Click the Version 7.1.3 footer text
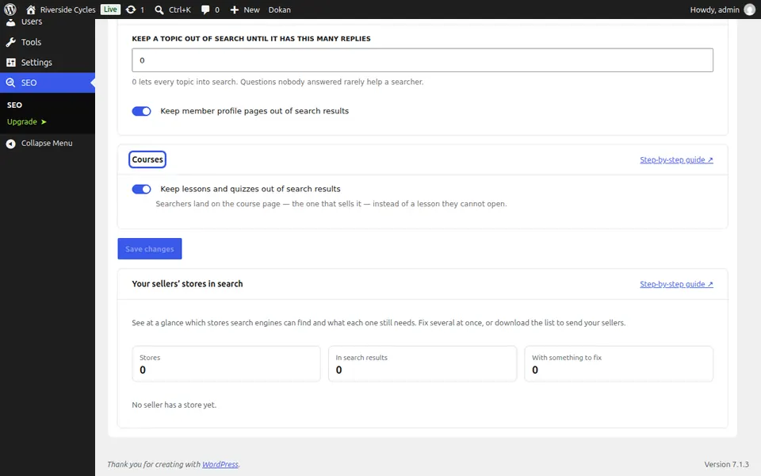The width and height of the screenshot is (761, 476). tap(727, 464)
